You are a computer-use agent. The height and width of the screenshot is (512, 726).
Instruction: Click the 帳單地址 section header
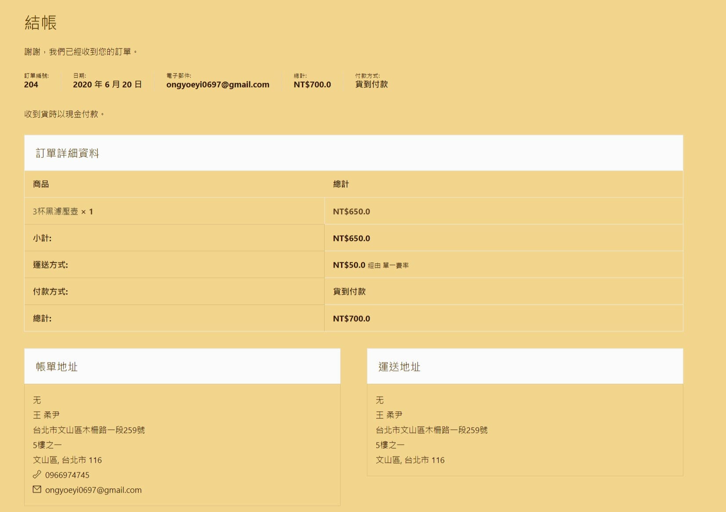tap(57, 367)
